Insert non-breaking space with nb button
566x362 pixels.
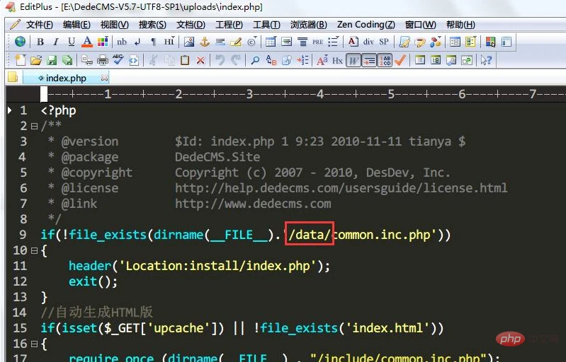pos(122,42)
